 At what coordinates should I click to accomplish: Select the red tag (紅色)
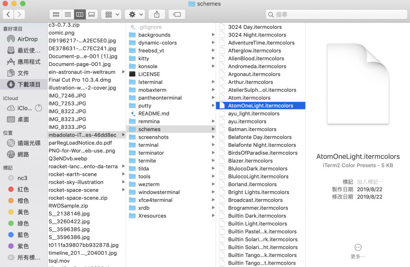24,189
